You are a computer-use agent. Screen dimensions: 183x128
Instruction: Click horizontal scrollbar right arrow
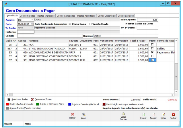pos(173,95)
